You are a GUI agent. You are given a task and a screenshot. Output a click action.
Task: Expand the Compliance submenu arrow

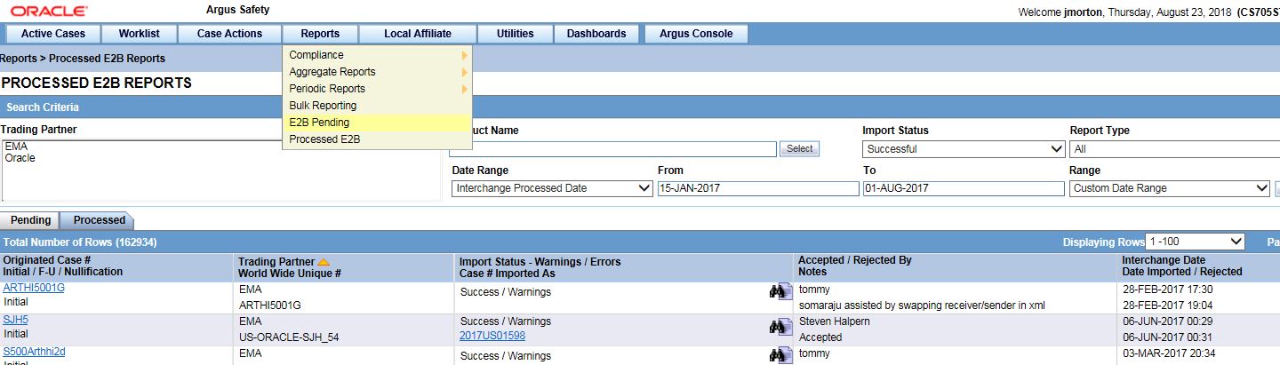[464, 55]
